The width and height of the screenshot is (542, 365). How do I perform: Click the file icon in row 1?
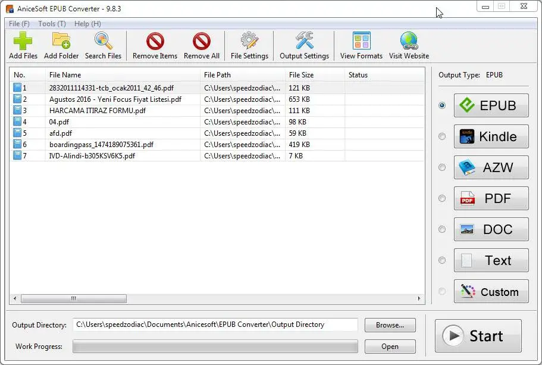(17, 88)
